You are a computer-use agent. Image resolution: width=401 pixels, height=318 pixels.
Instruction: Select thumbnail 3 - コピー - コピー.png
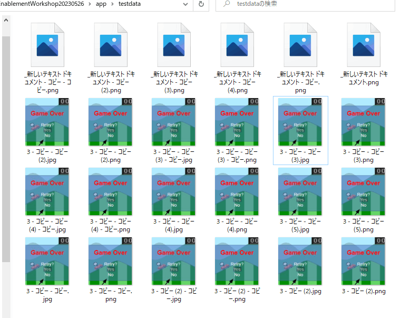coord(110,261)
